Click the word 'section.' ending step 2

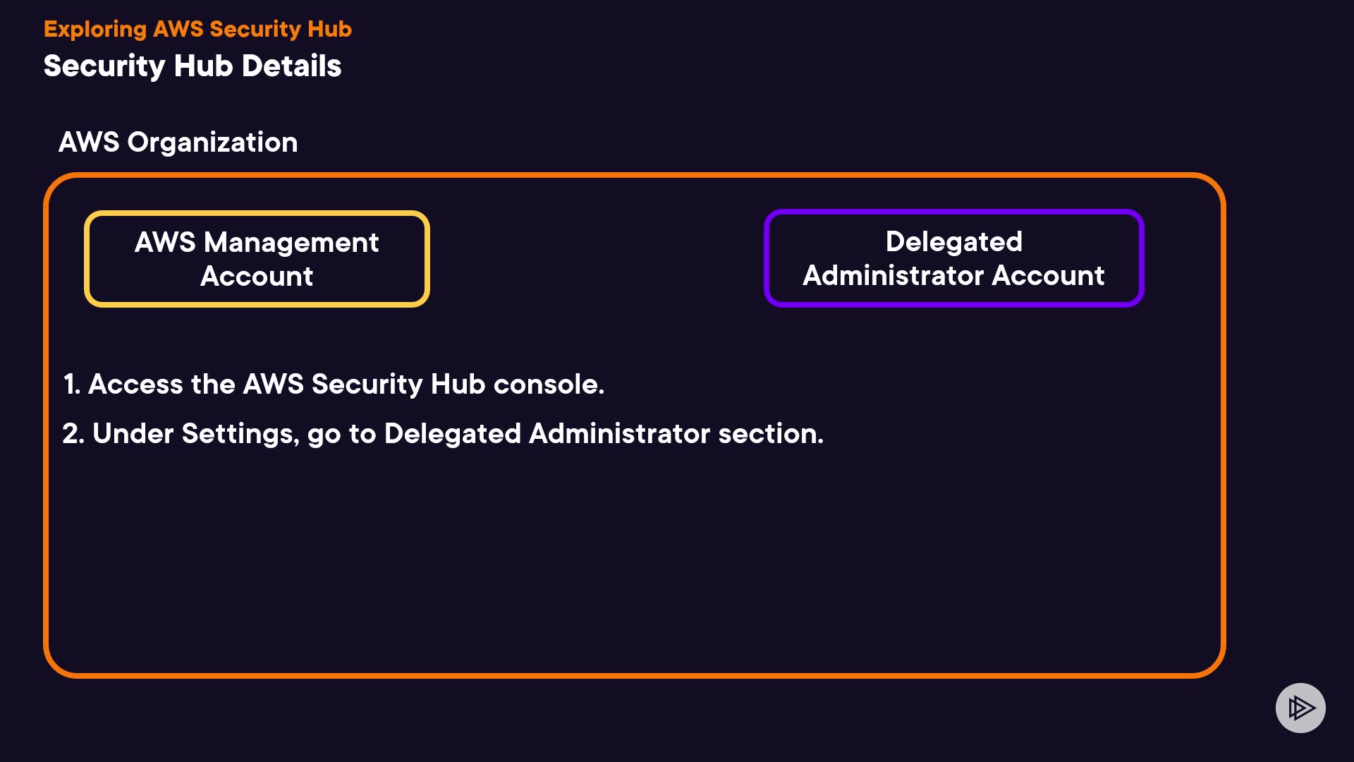(x=771, y=434)
